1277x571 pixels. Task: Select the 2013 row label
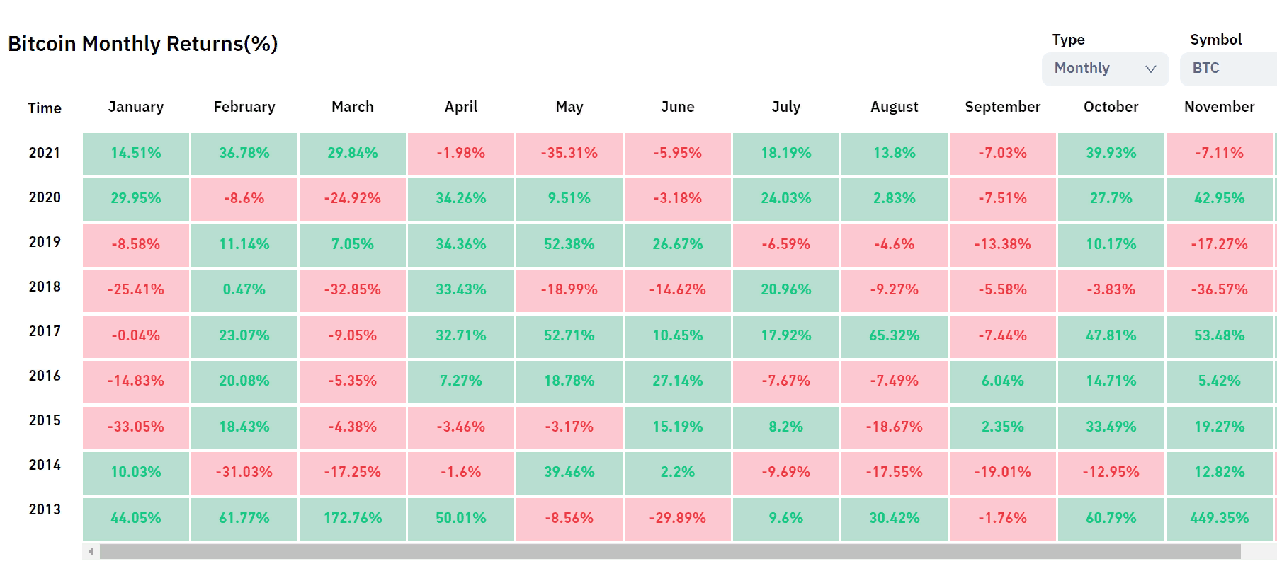coord(45,509)
